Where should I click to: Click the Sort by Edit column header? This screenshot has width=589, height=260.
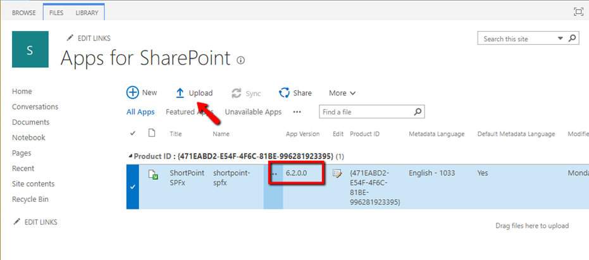[338, 133]
